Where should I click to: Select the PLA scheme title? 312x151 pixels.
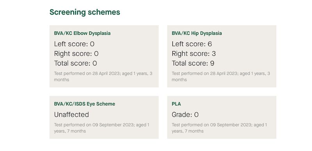[x=176, y=104]
